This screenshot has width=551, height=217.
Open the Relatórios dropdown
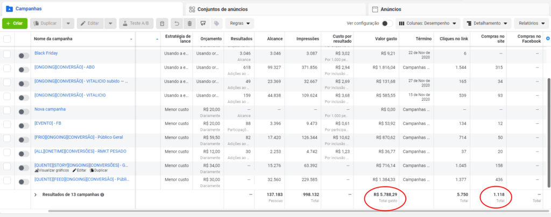point(532,24)
